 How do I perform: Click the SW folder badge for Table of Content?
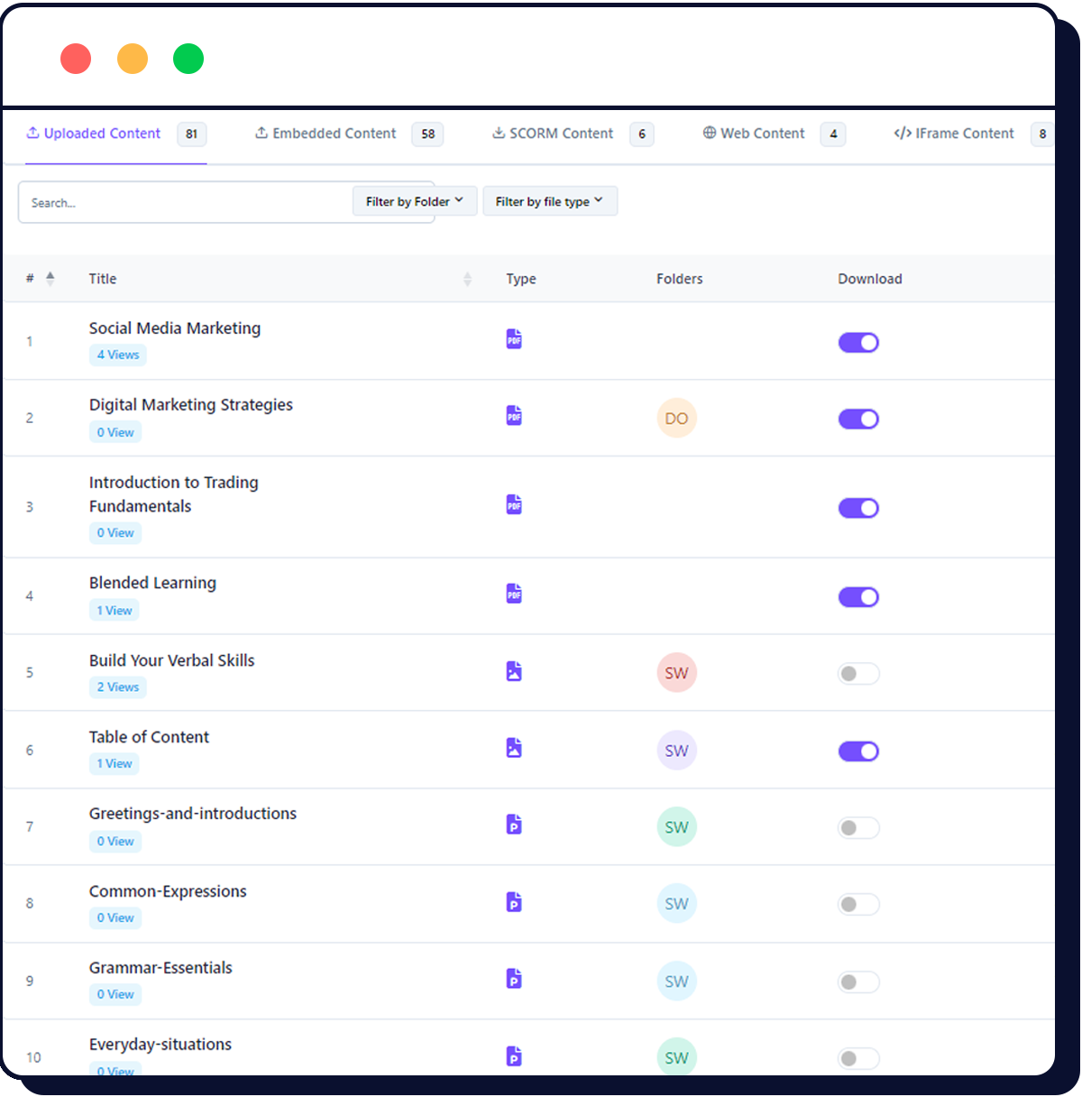[676, 751]
